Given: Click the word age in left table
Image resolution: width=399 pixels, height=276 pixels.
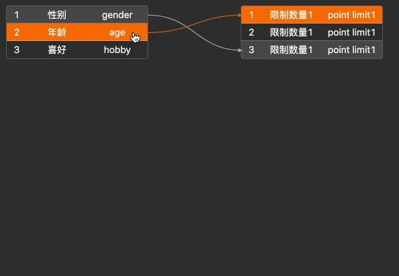Looking at the screenshot, I should (x=117, y=33).
